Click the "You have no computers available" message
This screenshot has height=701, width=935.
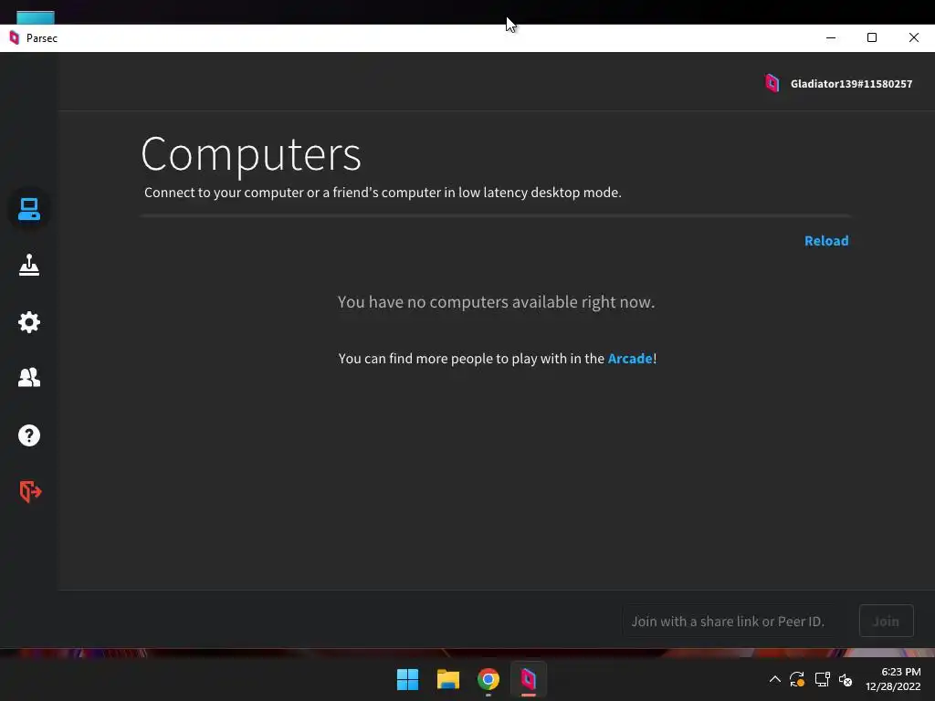pos(496,302)
